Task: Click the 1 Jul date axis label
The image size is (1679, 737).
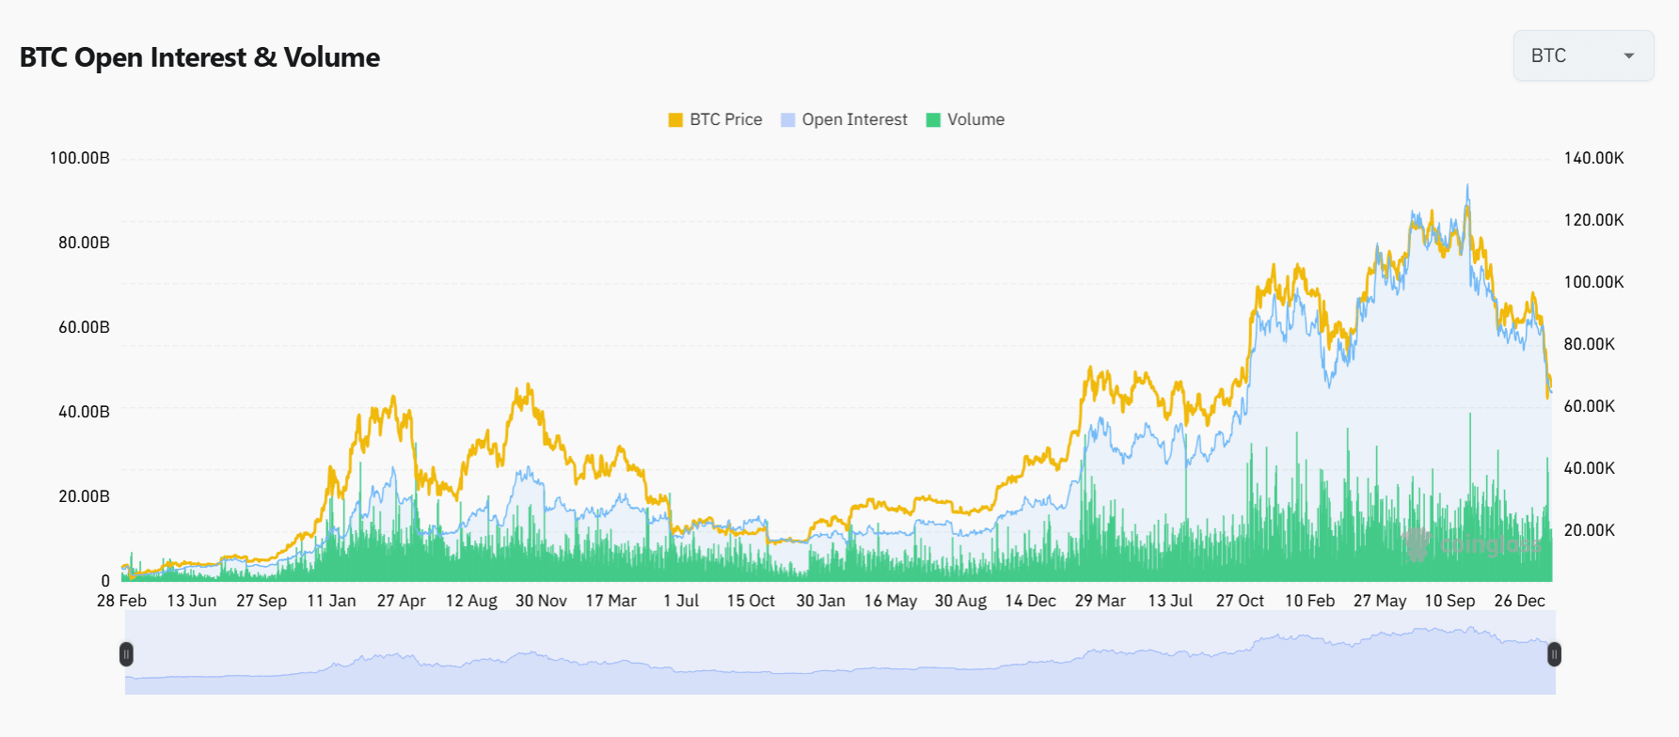Action: click(681, 601)
